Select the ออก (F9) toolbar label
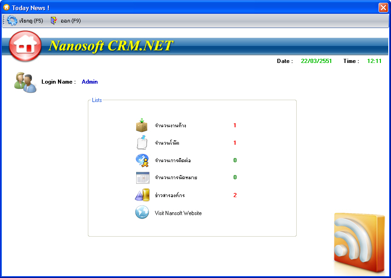This screenshot has height=278, width=391. tap(70, 21)
